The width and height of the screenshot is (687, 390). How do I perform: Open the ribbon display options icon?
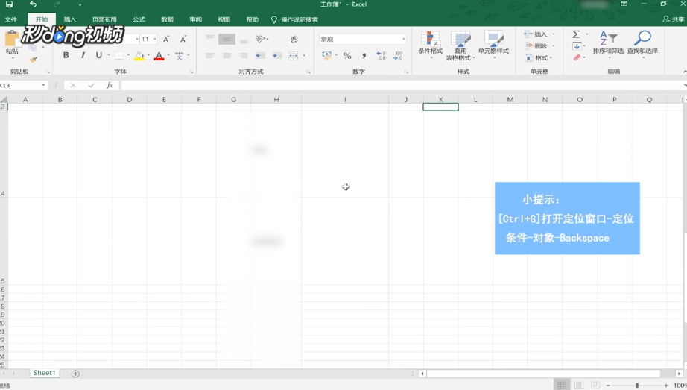(x=624, y=4)
